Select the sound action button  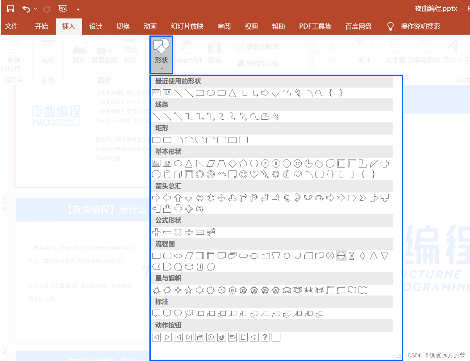pyautogui.click(x=254, y=337)
